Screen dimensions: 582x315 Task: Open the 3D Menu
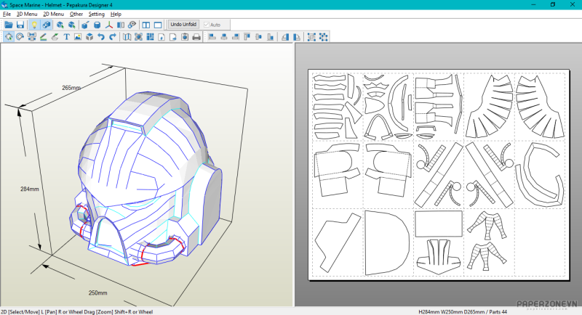tap(27, 14)
